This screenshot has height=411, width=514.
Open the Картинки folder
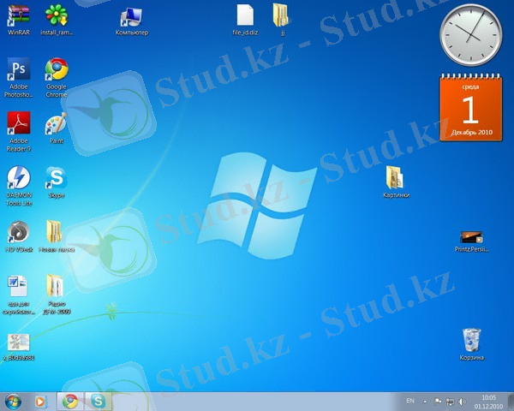[396, 182]
